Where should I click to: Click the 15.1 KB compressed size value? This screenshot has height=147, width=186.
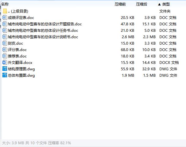(149, 24)
